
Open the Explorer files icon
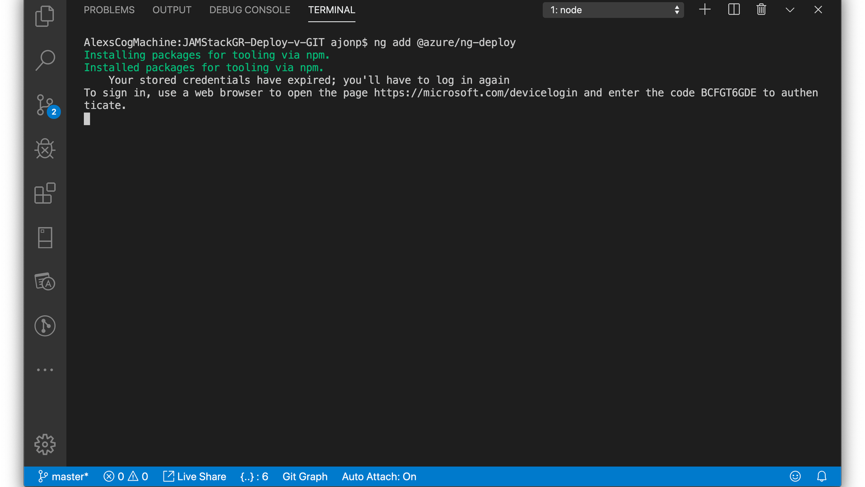coord(45,16)
